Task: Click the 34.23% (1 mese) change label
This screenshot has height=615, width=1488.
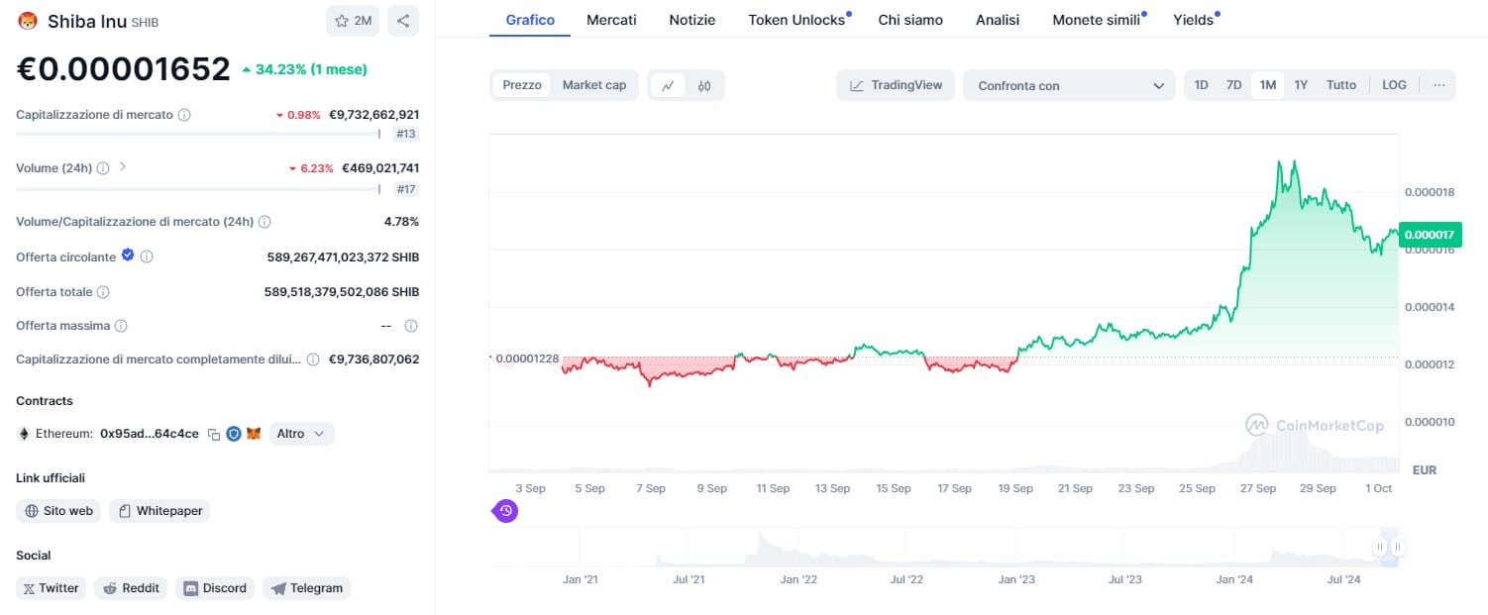Action: [x=304, y=69]
